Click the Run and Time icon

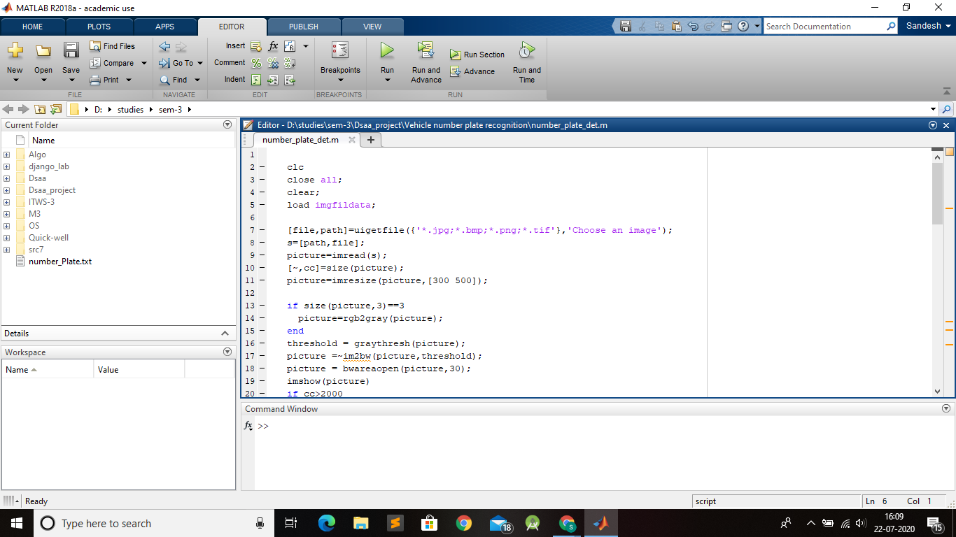pos(526,50)
